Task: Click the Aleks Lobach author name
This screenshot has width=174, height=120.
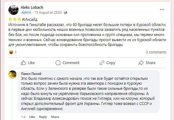Action: [x=32, y=8]
